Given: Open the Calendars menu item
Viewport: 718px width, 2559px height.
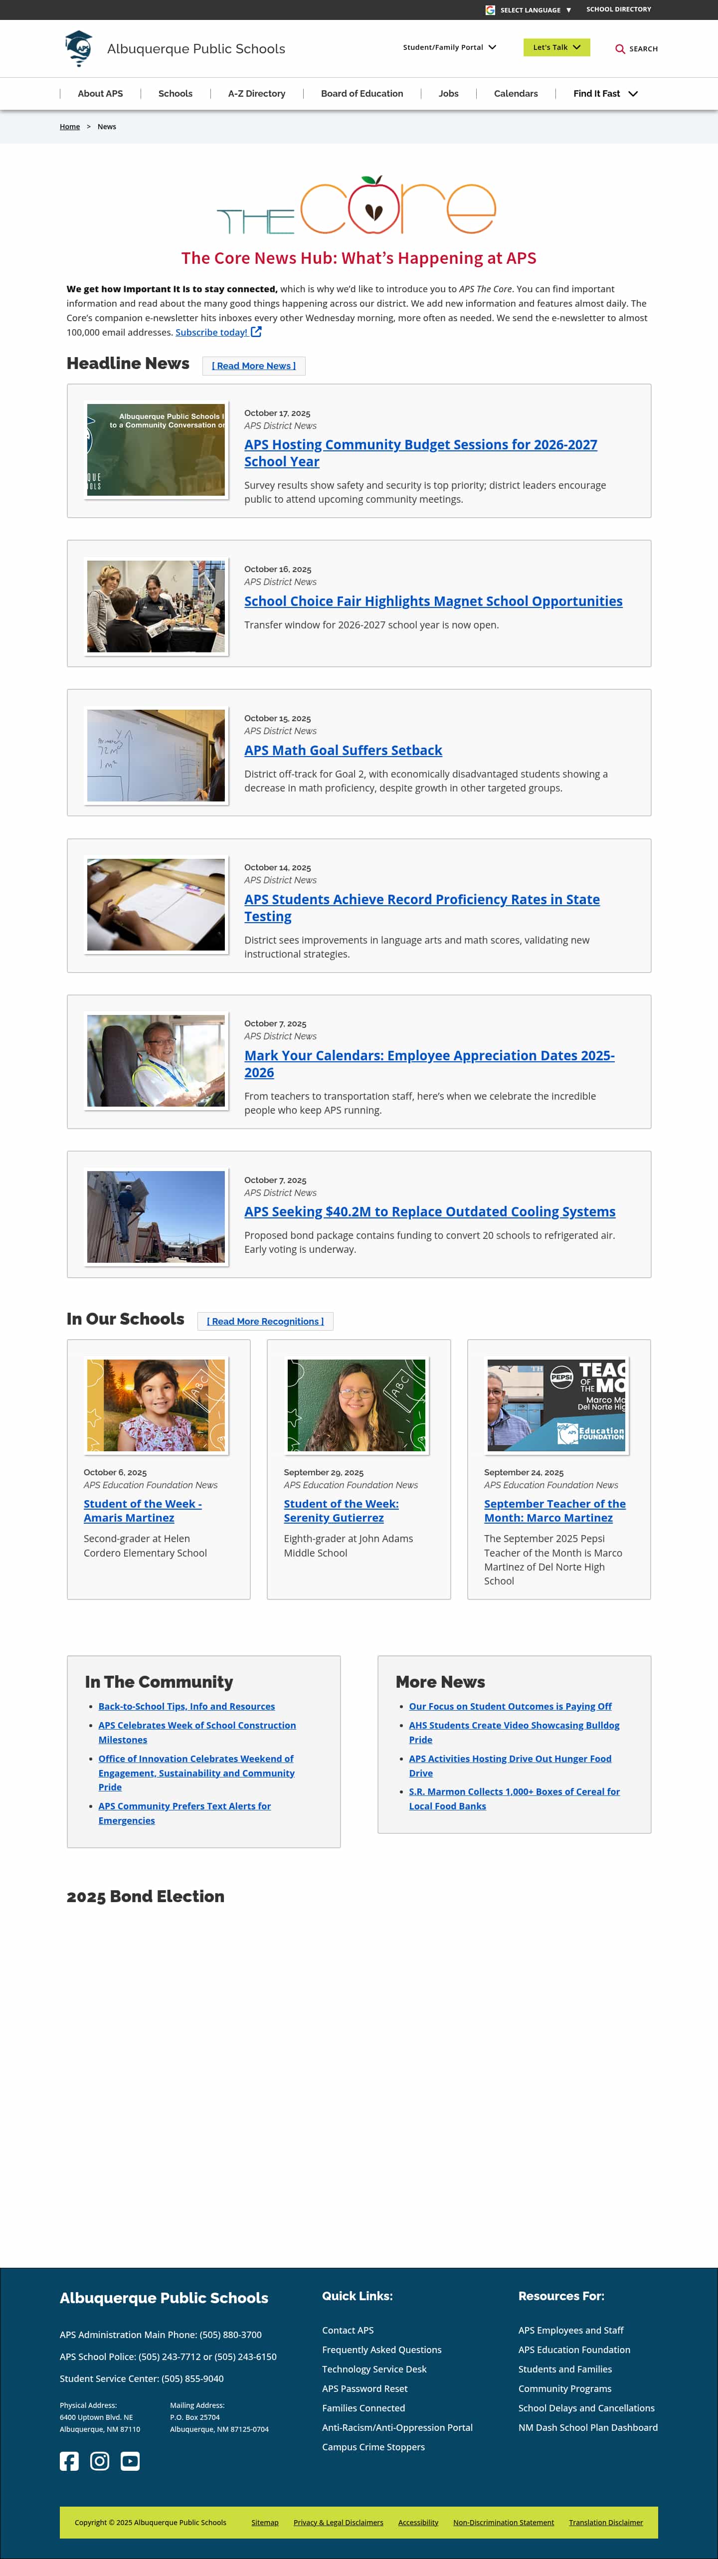Looking at the screenshot, I should (517, 93).
